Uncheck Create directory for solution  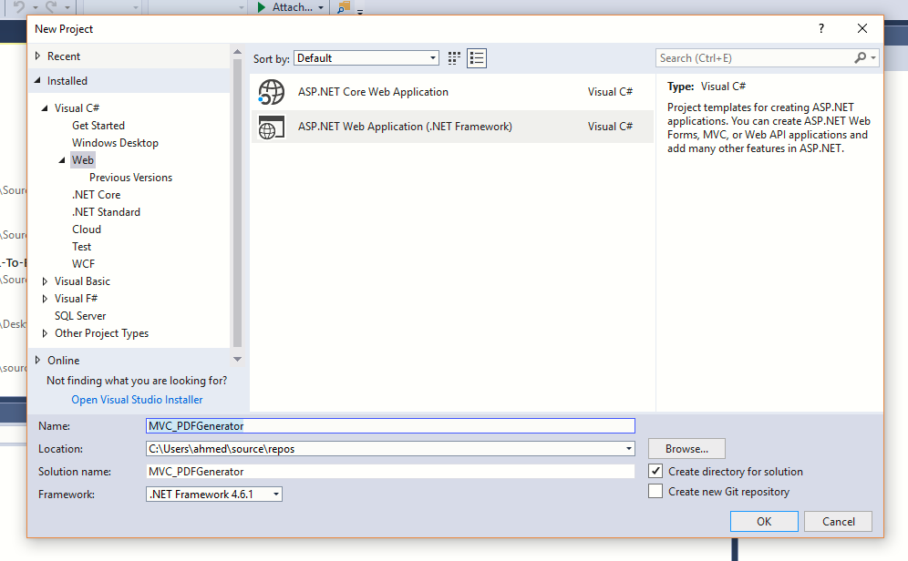tap(655, 472)
